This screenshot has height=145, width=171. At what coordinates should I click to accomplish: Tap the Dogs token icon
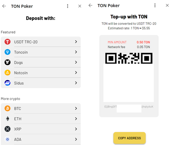8,62
